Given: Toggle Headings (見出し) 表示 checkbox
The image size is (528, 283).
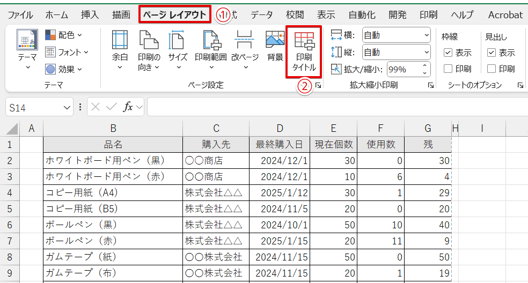Looking at the screenshot, I should [x=492, y=53].
